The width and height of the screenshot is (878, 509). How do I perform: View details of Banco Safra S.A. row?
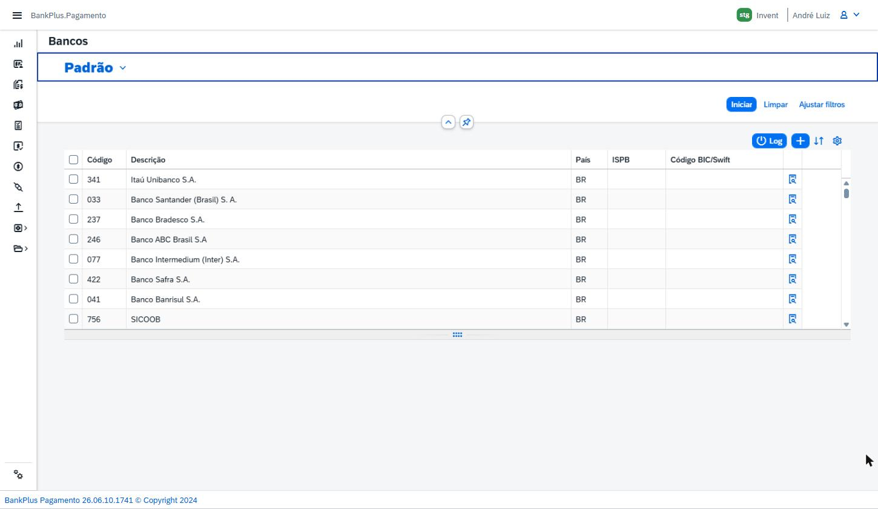pos(792,279)
